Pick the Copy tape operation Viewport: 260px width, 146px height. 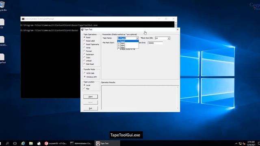(87, 58)
